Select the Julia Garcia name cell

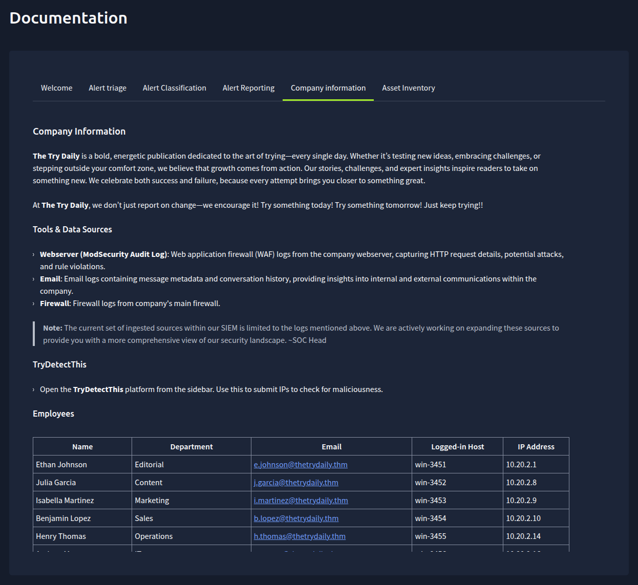pyautogui.click(x=82, y=483)
